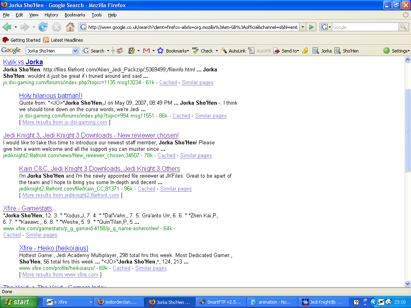The image size is (411, 308).
Task: Open Cached link for Kyjik vs Jorka
Action: [168, 83]
